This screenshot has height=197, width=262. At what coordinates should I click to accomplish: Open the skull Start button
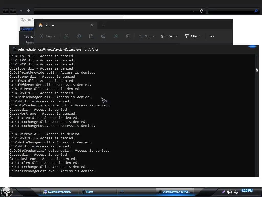pyautogui.click(x=7, y=192)
